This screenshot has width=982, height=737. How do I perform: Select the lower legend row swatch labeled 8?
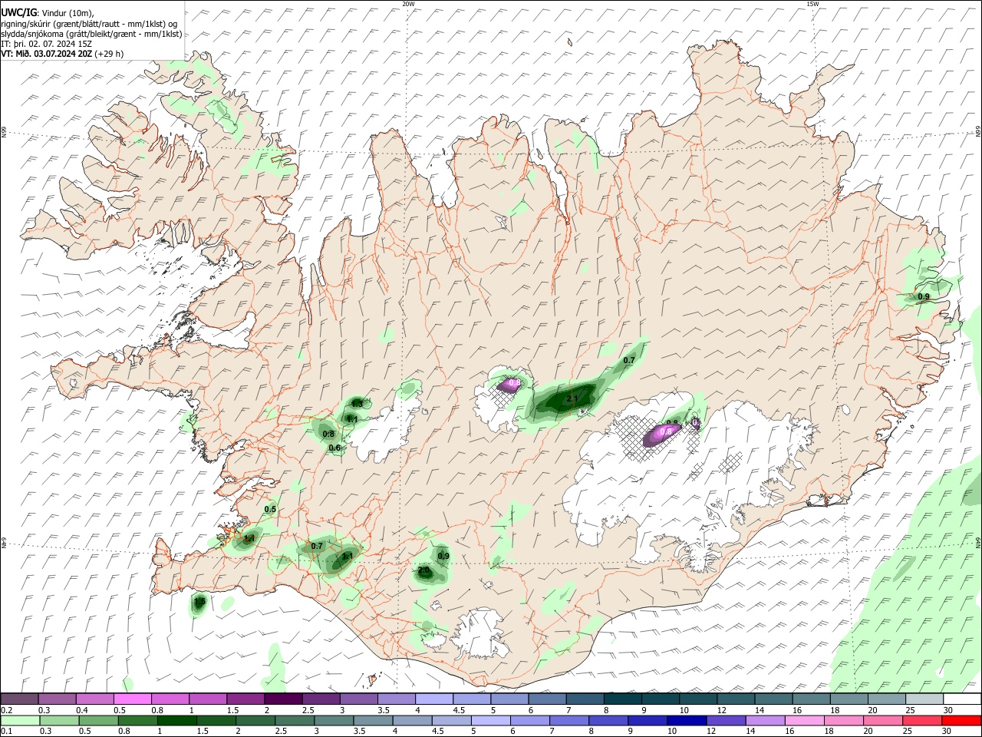pos(608,720)
